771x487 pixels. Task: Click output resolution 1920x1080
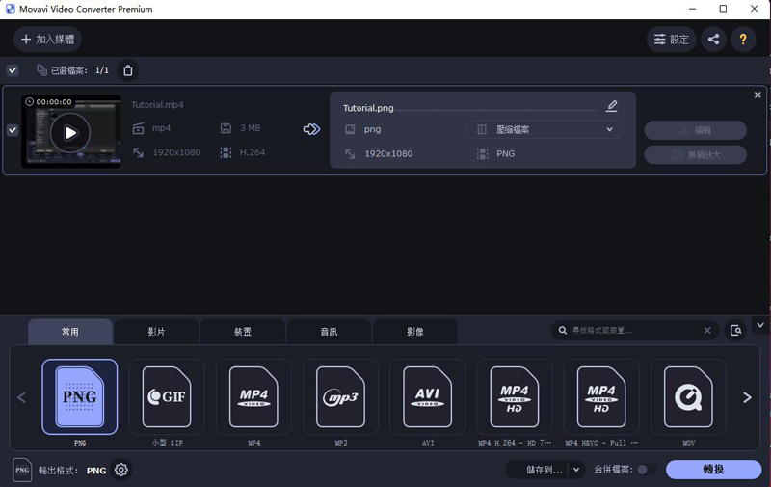tap(388, 154)
